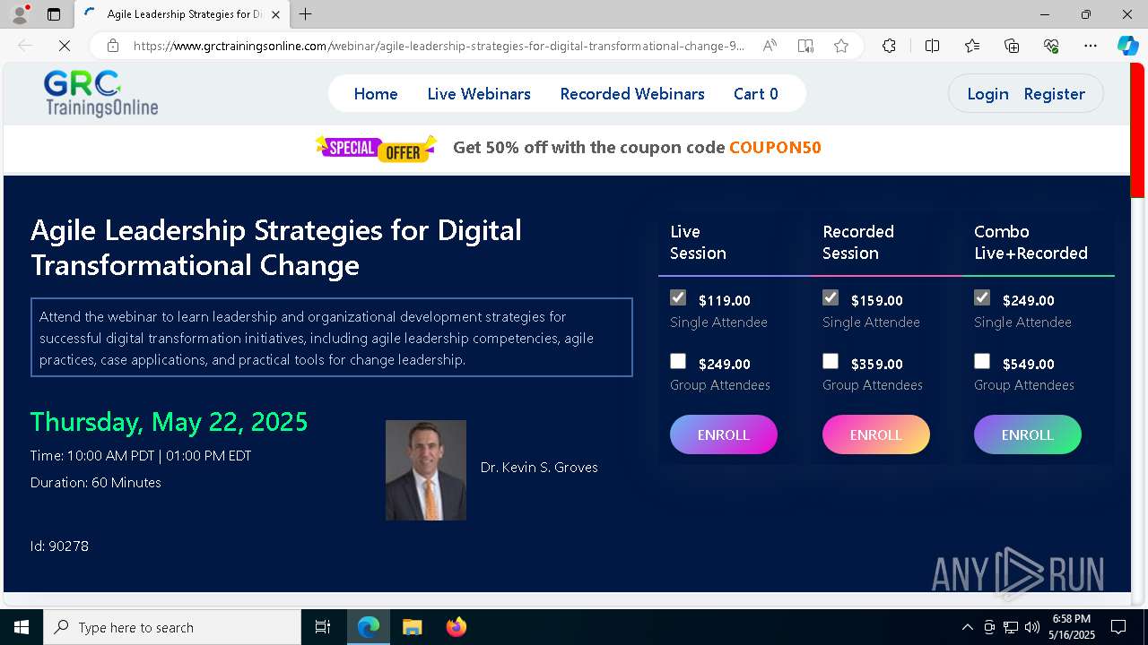Viewport: 1148px width, 645px height.
Task: Enroll in the Live Session
Action: 724,434
